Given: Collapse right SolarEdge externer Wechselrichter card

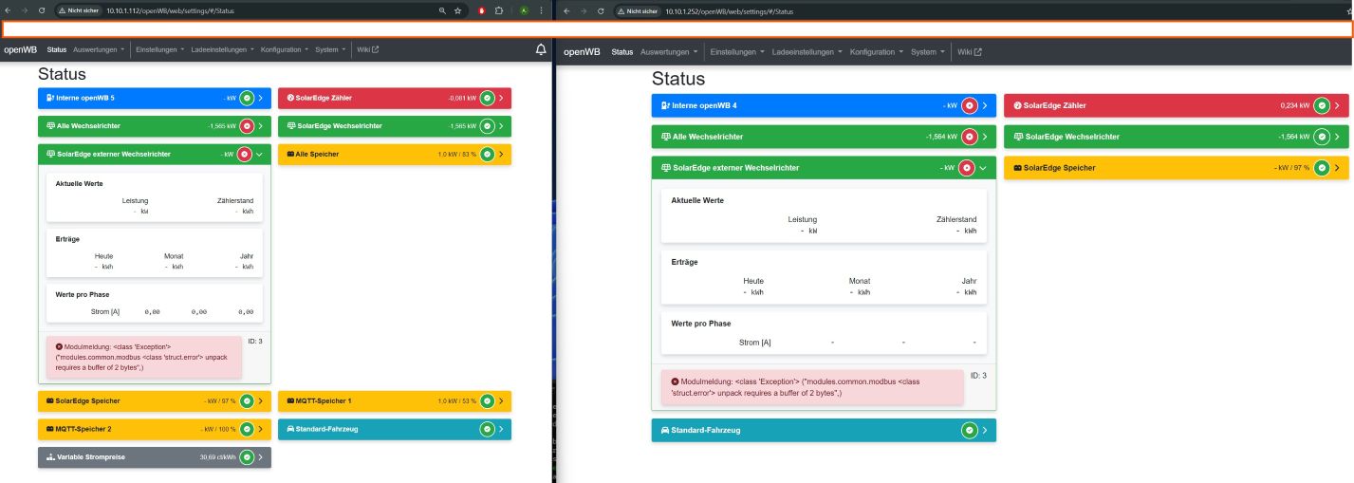Looking at the screenshot, I should point(984,168).
